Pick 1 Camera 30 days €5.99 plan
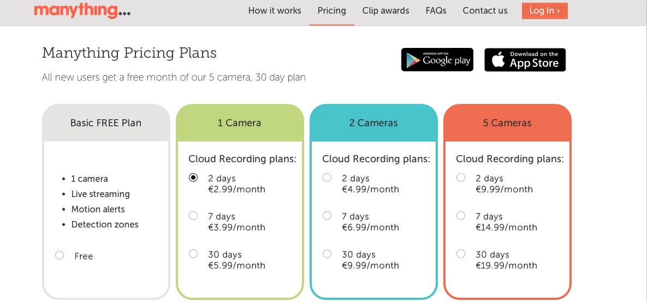The height and width of the screenshot is (301, 647). (x=193, y=254)
